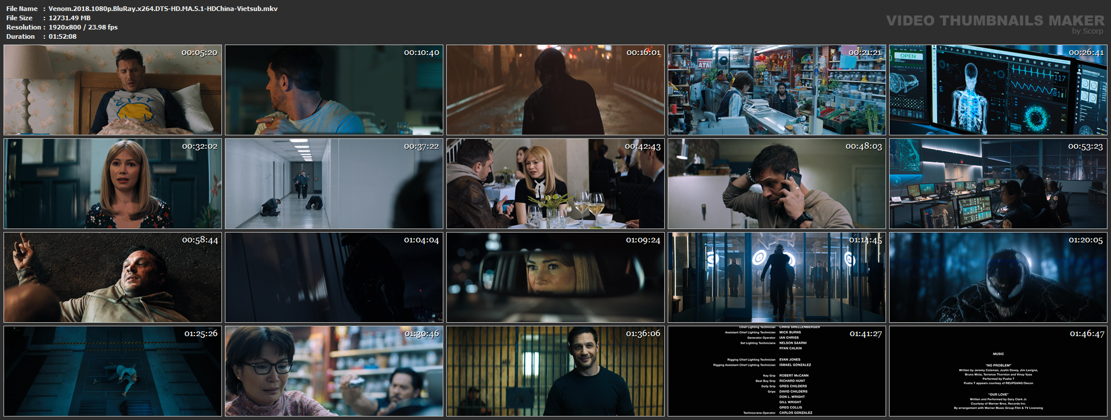Click the File Size label

pyautogui.click(x=20, y=18)
